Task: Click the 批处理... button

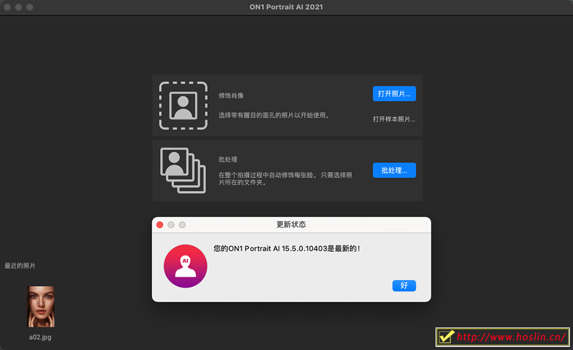Action: click(394, 170)
